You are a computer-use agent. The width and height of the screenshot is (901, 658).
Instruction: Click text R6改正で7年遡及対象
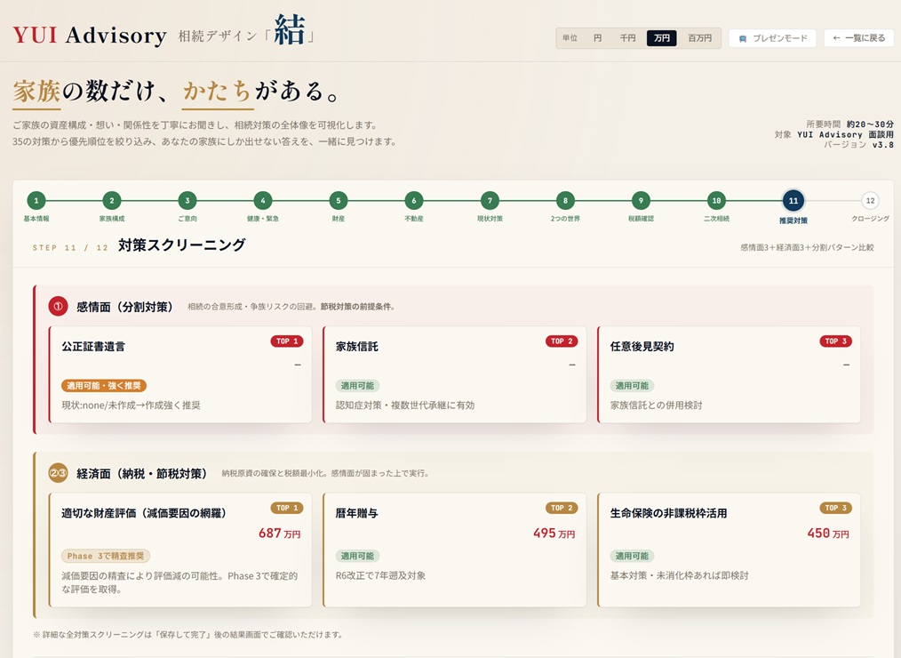click(380, 576)
